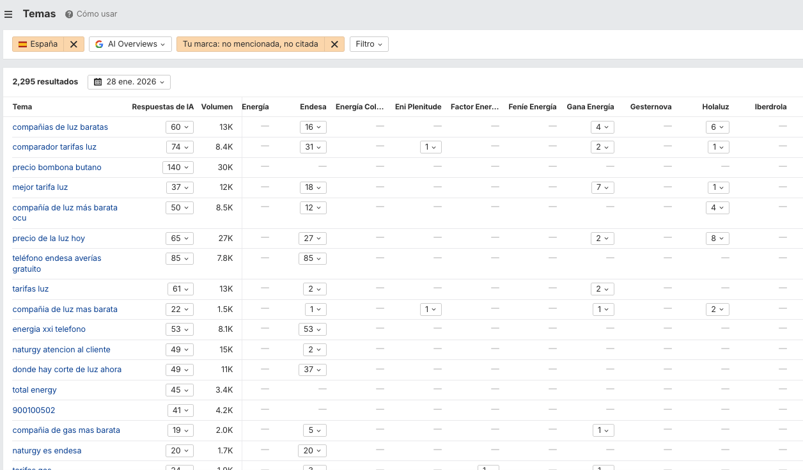803x470 pixels.
Task: Click the Tema column header
Action: coord(22,107)
